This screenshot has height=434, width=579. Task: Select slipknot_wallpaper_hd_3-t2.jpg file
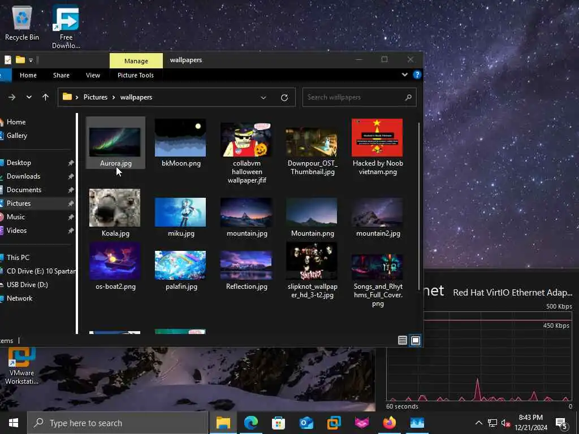[312, 270]
